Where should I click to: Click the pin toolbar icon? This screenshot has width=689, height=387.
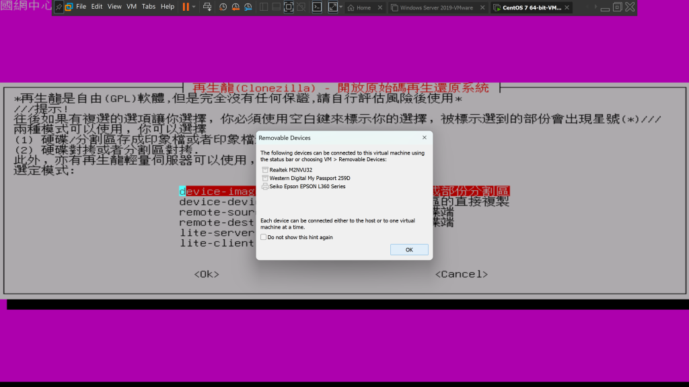(59, 7)
